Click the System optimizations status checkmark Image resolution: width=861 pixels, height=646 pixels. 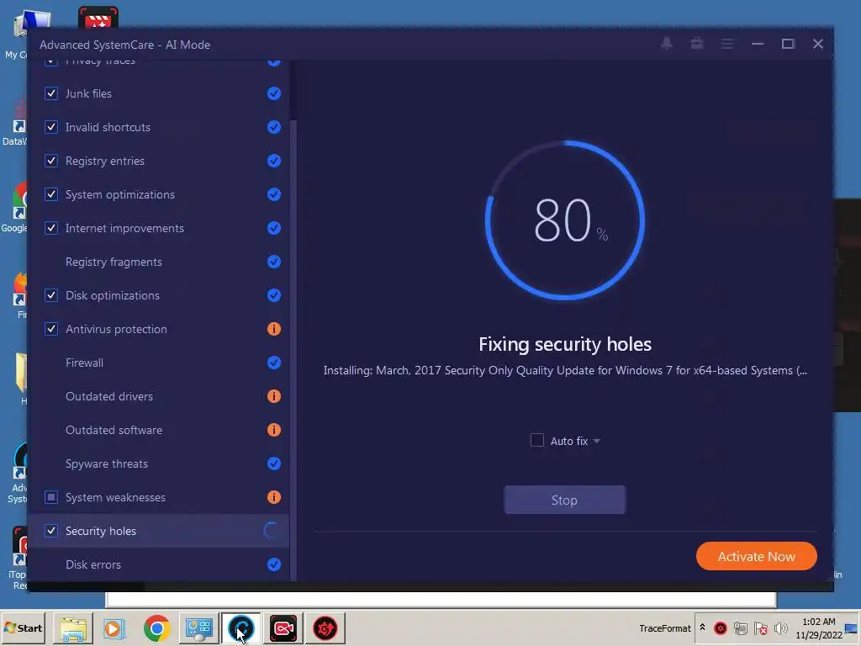[274, 194]
